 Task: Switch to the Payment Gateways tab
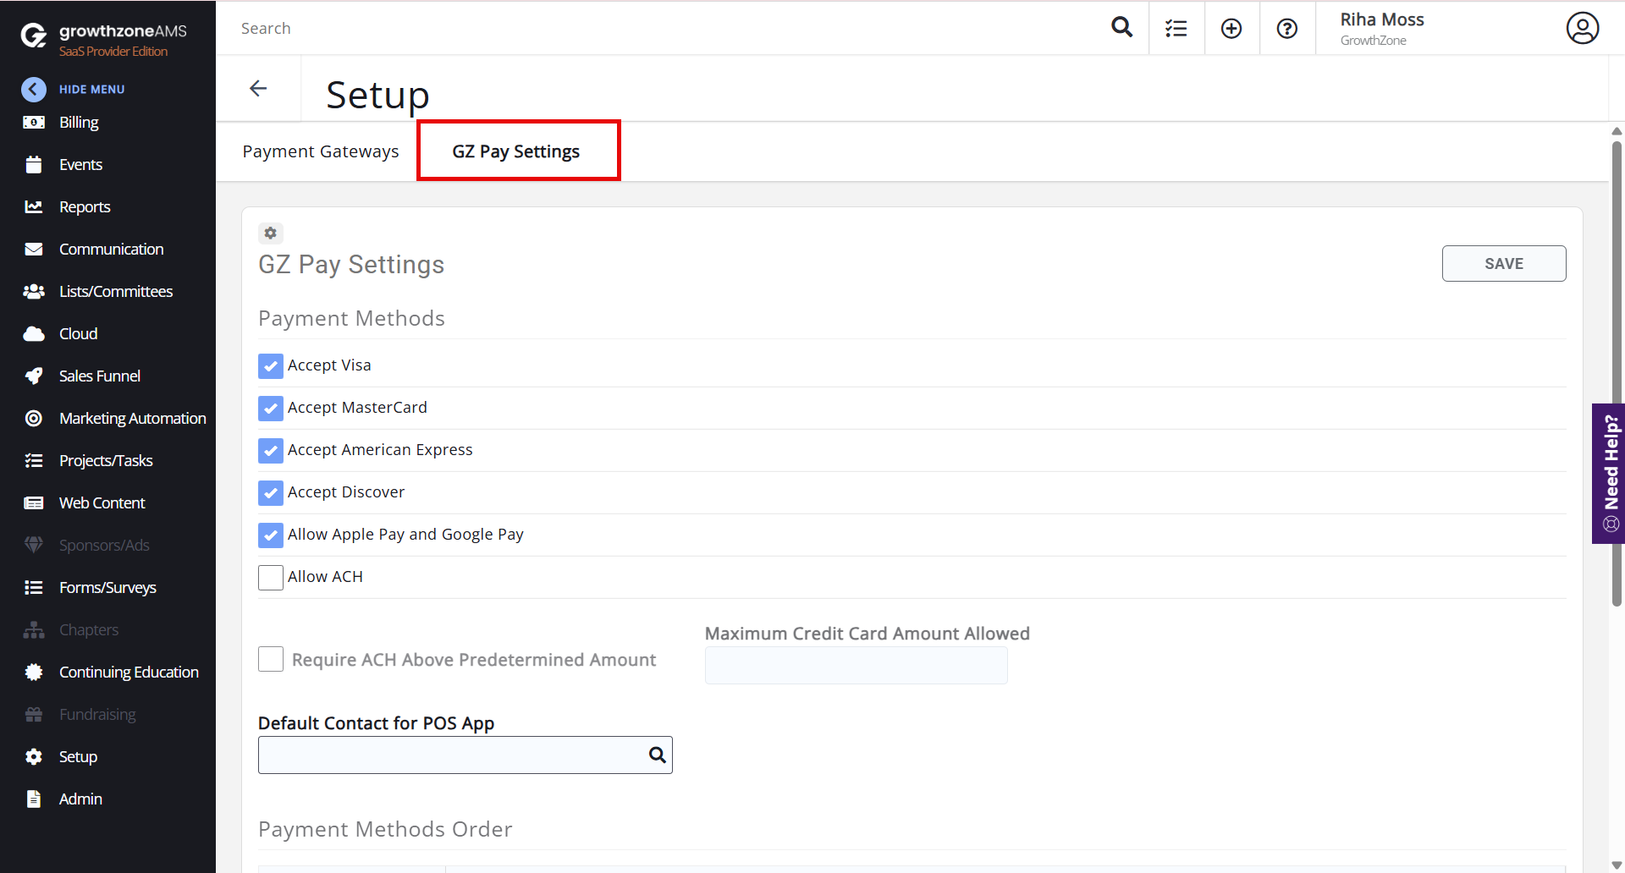click(321, 151)
